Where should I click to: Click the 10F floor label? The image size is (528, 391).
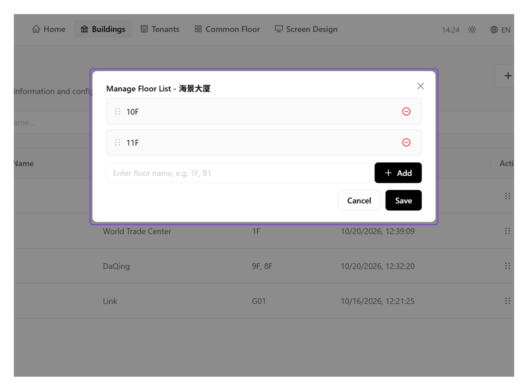pyautogui.click(x=132, y=112)
